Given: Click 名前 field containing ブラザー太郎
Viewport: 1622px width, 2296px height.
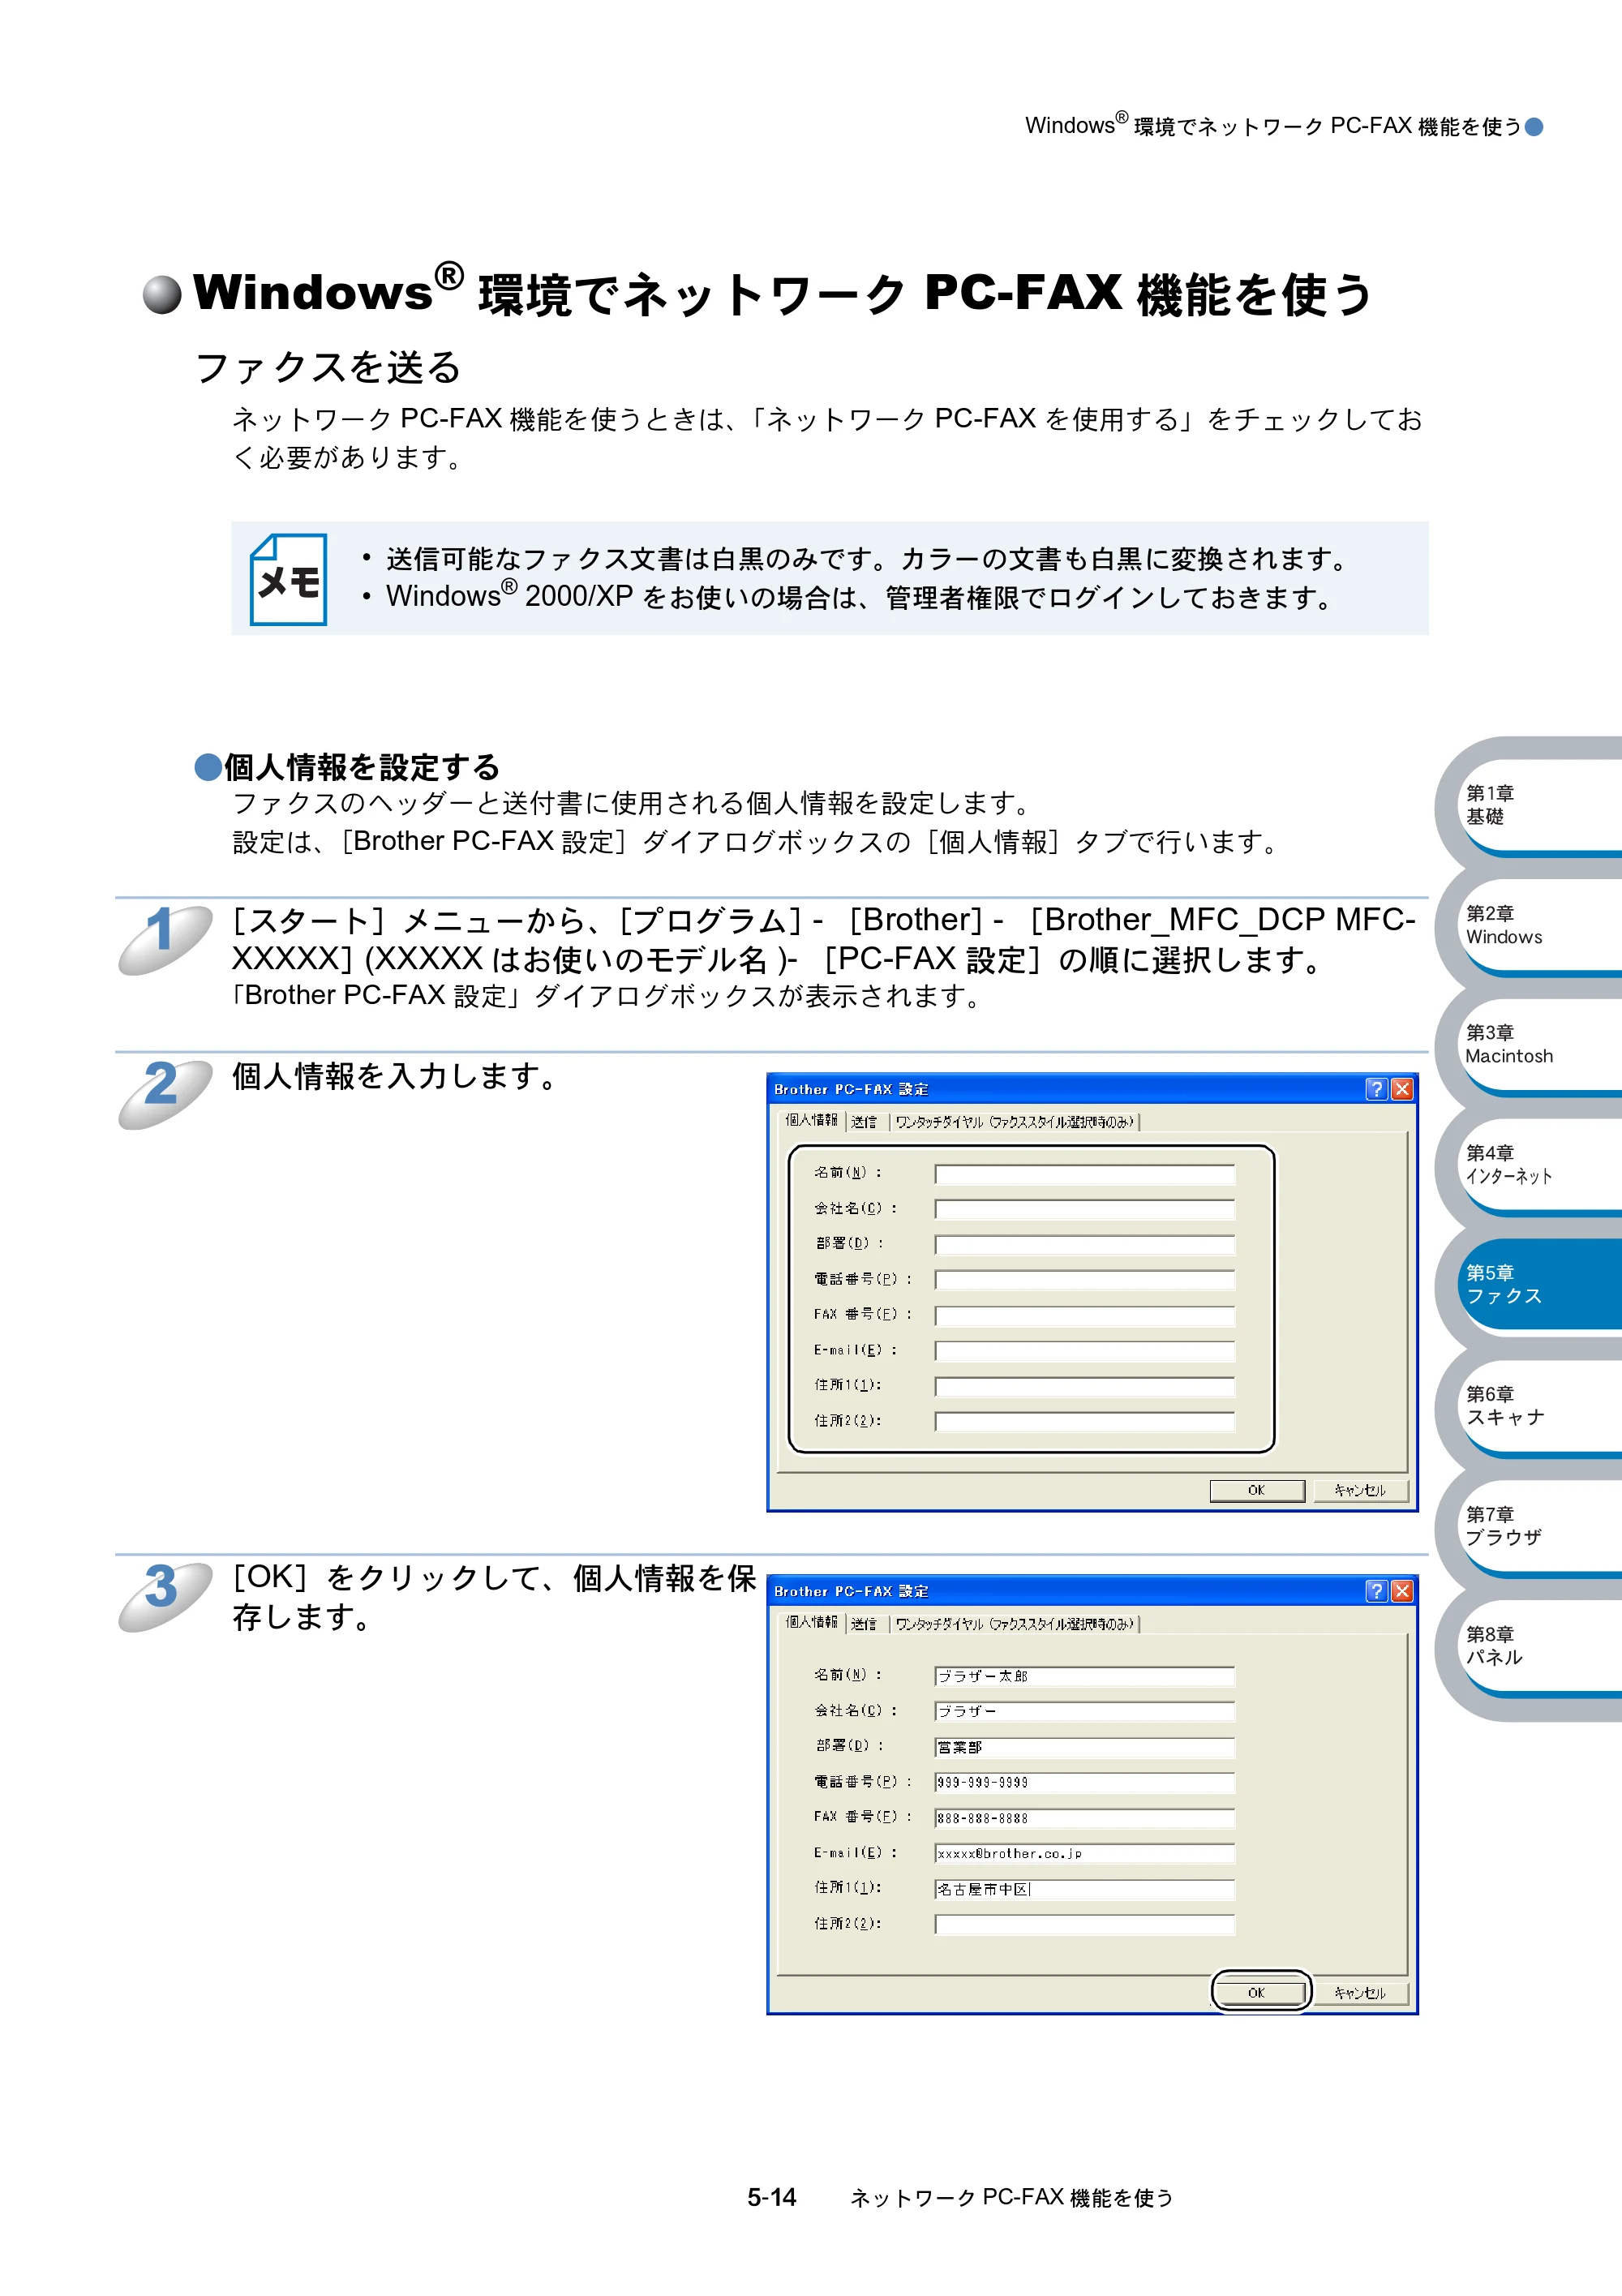Looking at the screenshot, I should [1085, 1676].
